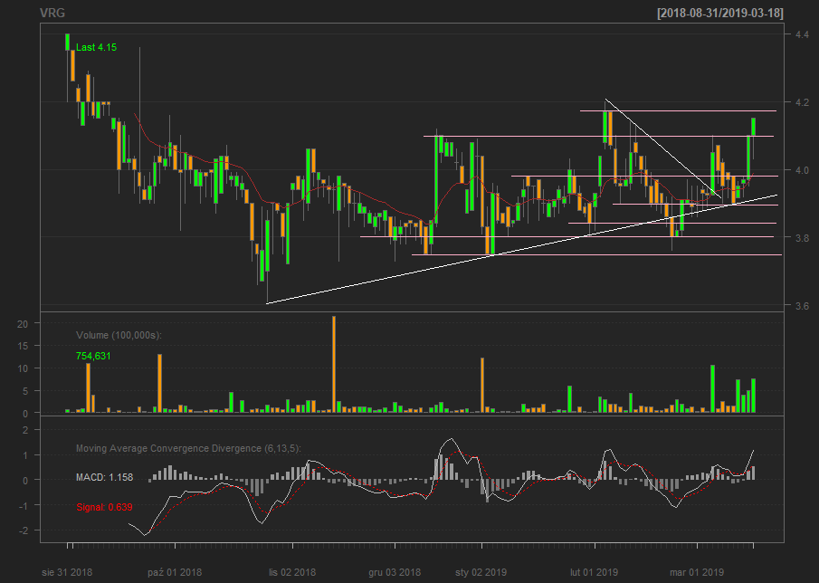Viewport: 819px width, 583px height.
Task: Click the volume axis label 15
Action: pyautogui.click(x=22, y=346)
